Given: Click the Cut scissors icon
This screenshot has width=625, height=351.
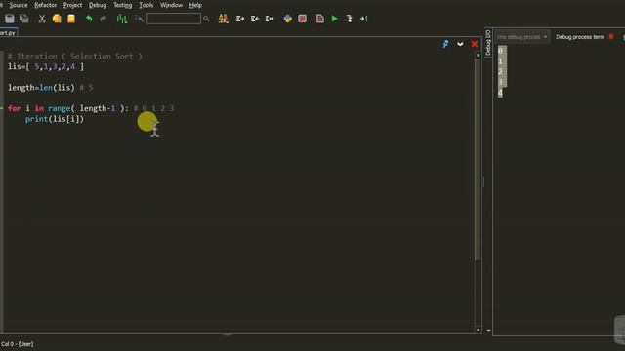Looking at the screenshot, I should pos(42,19).
